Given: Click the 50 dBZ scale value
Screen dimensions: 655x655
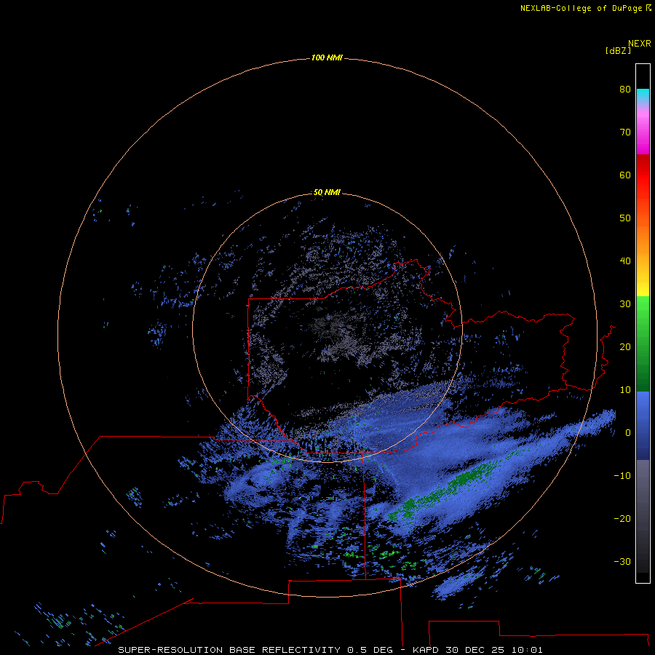Looking at the screenshot, I should point(625,218).
